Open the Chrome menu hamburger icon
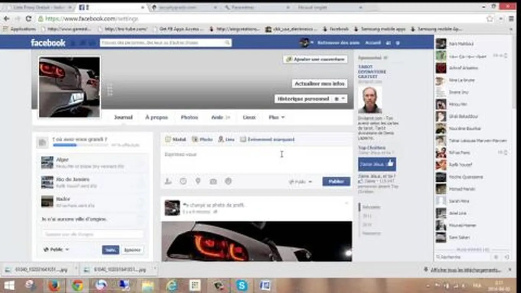521x293 pixels. (x=511, y=18)
